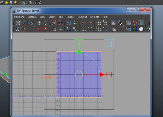Flip selected UVs in U direction
Screen dimensions: 163x117
(x=39, y=23)
